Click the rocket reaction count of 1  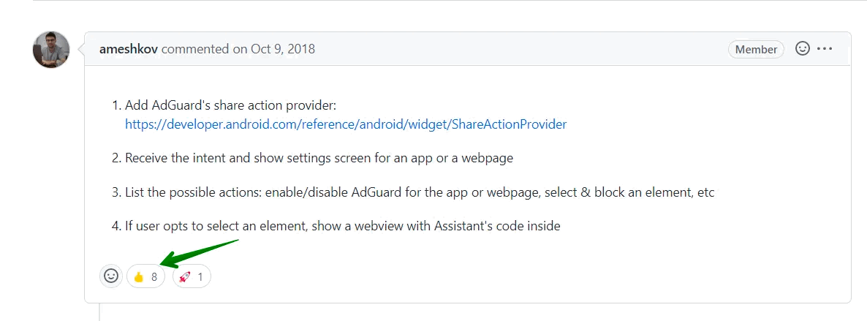tap(200, 276)
